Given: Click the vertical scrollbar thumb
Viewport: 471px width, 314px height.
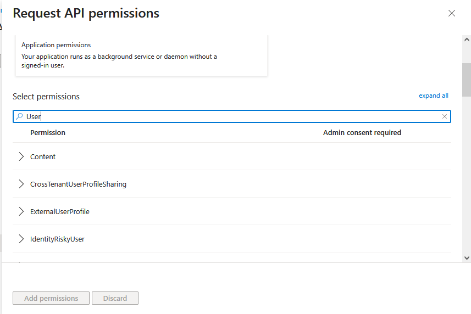Looking at the screenshot, I should (467, 80).
